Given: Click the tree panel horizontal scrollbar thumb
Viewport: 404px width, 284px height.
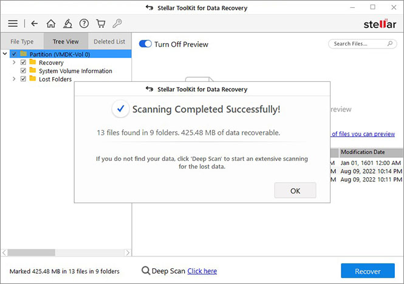Looking at the screenshot, I should point(31,252).
